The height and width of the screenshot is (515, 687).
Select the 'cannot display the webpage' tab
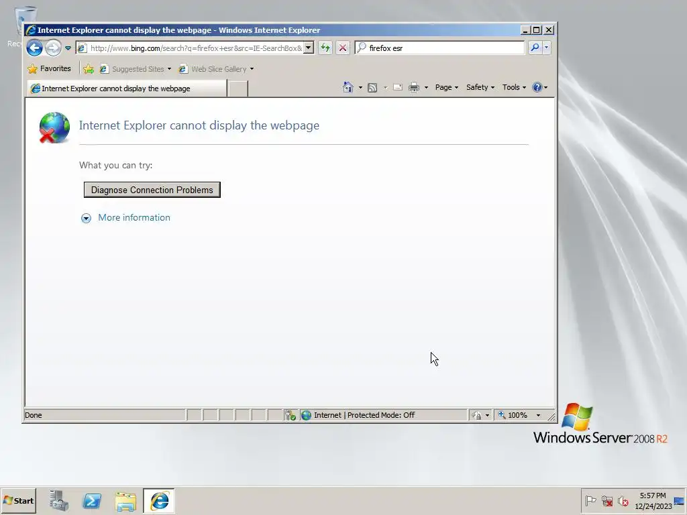127,89
